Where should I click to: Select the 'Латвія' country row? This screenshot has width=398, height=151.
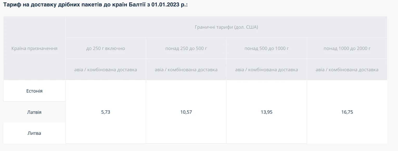34,112
